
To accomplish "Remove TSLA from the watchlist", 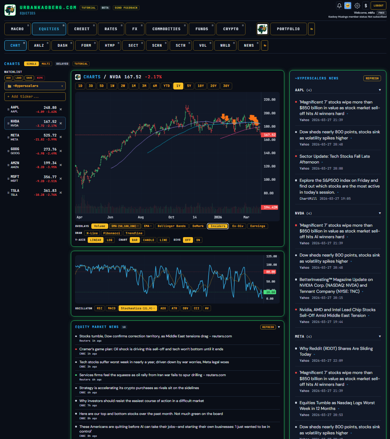I will point(61,193).
